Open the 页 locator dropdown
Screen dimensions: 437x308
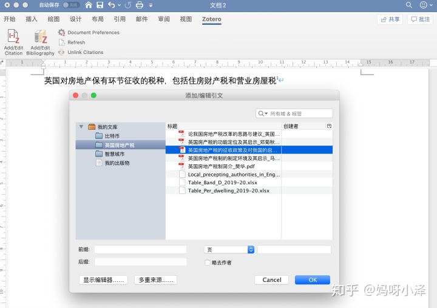tap(229, 250)
